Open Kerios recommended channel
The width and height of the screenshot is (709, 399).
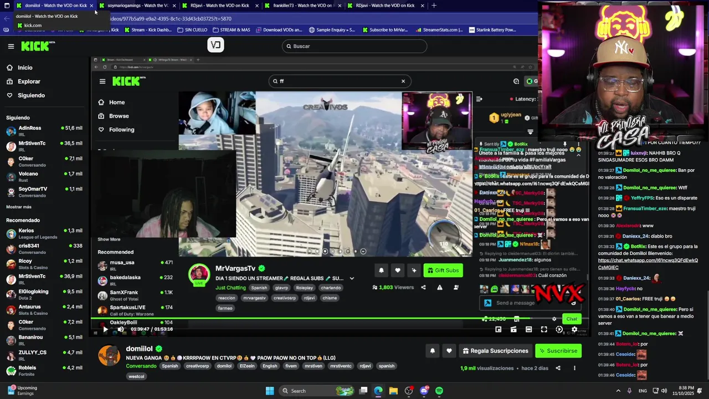[x=44, y=233]
